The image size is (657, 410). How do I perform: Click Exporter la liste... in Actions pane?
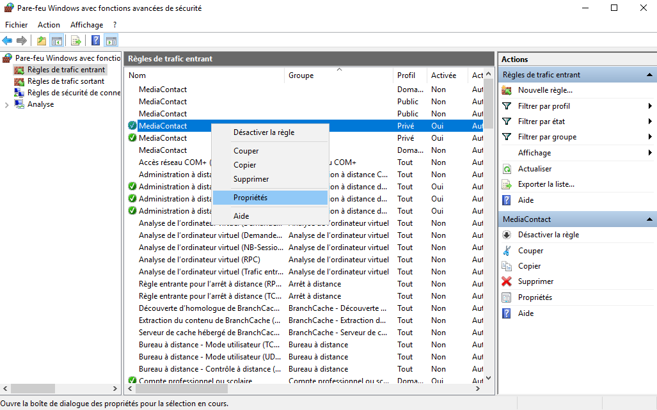point(546,184)
